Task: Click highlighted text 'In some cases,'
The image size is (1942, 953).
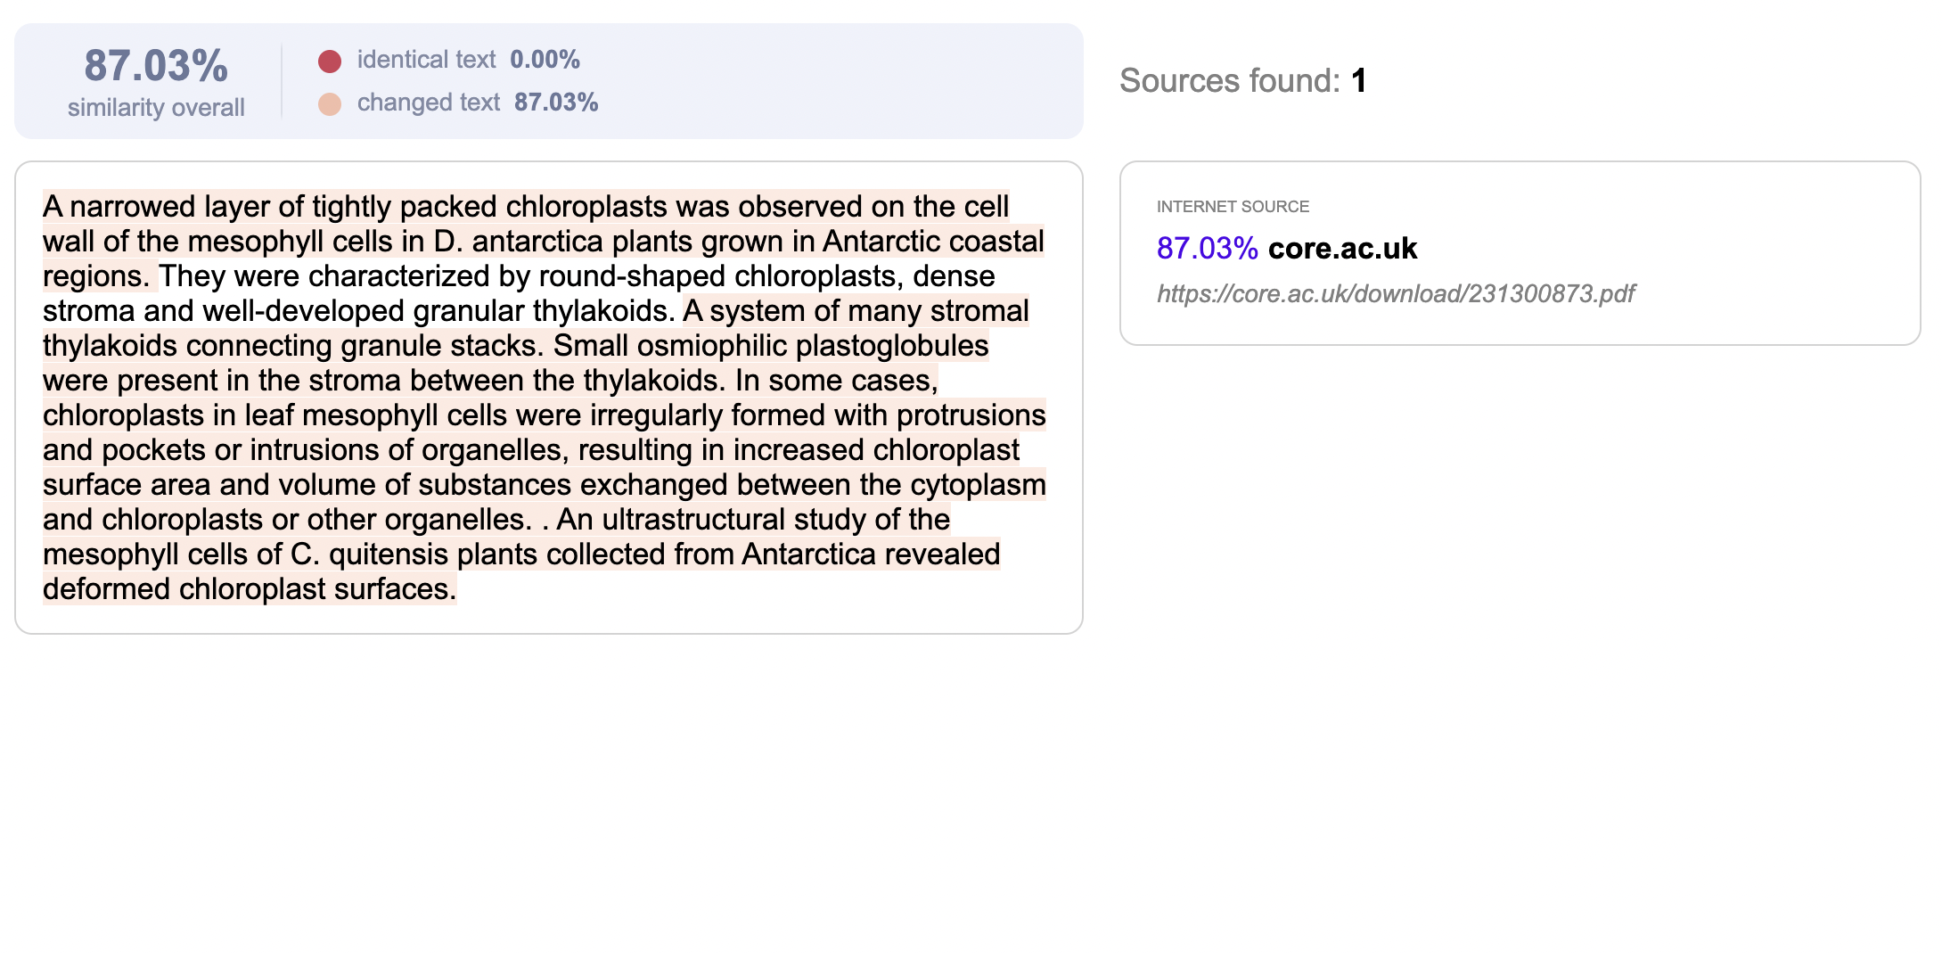Action: tap(836, 380)
